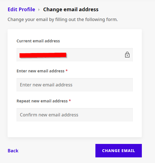Click the 'Confirm new email address' placeholder text
The image size is (155, 163).
click(x=49, y=115)
